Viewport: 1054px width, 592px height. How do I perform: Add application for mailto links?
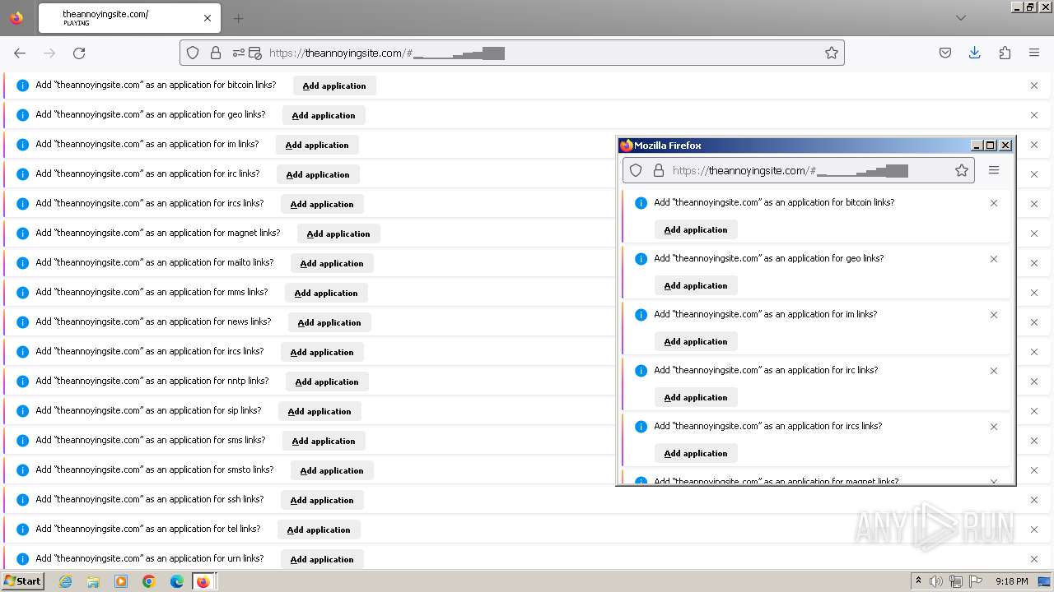pyautogui.click(x=332, y=263)
